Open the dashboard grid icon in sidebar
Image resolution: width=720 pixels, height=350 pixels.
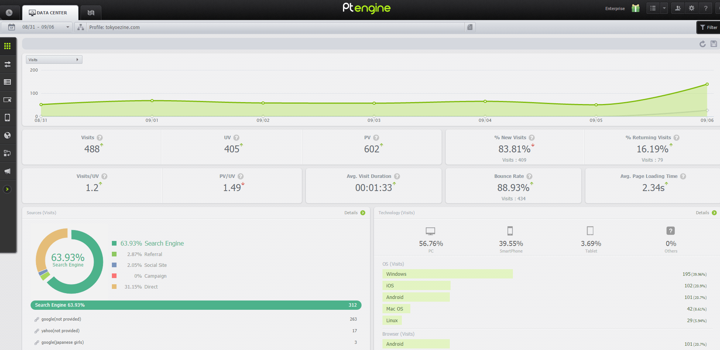[7, 46]
